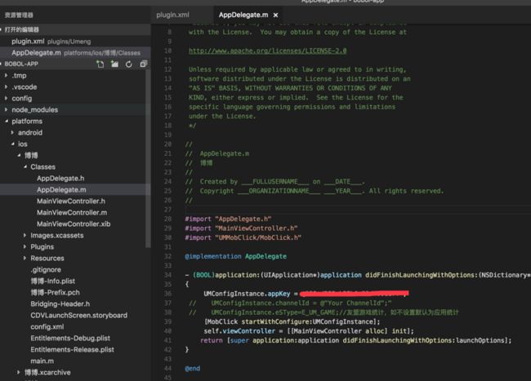The width and height of the screenshot is (531, 381).
Task: Click UMConfigInstance.appKey on line 36
Action: tap(247, 294)
